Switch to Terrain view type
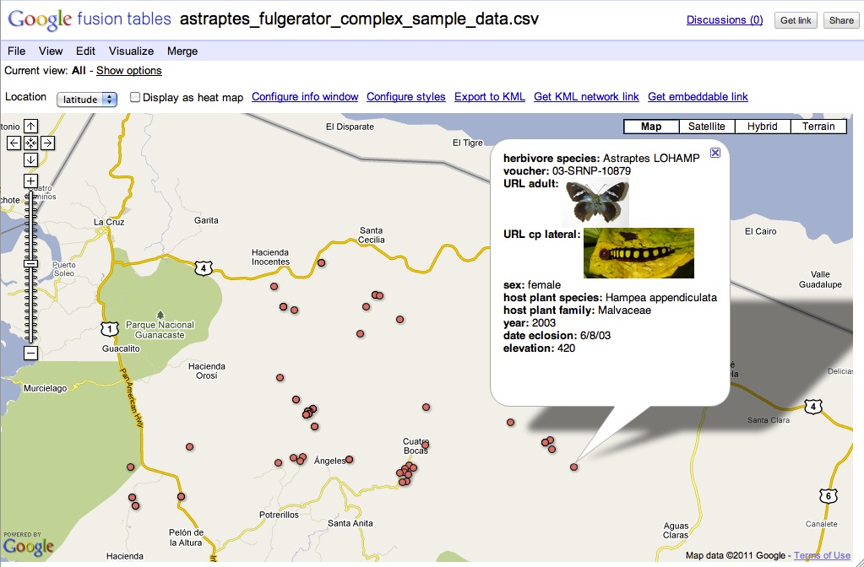 (818, 126)
